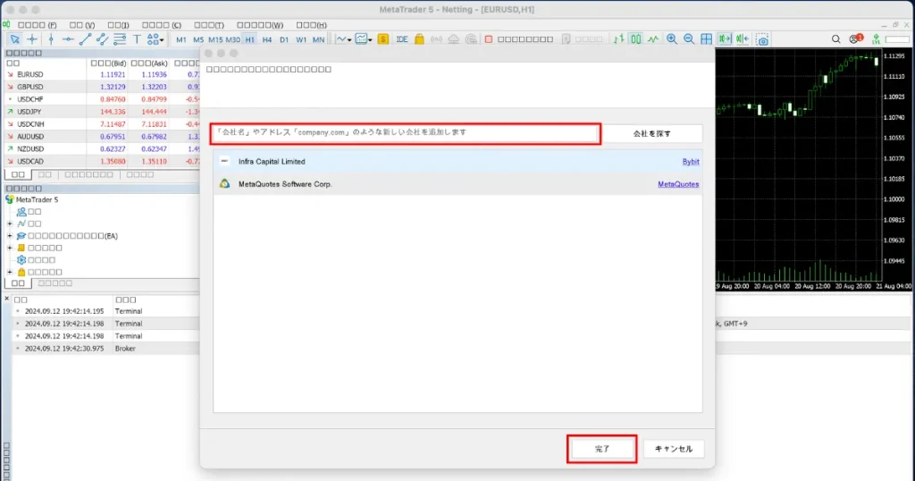The image size is (915, 481).
Task: Open the indicators list dropdown
Action: [x=344, y=39]
